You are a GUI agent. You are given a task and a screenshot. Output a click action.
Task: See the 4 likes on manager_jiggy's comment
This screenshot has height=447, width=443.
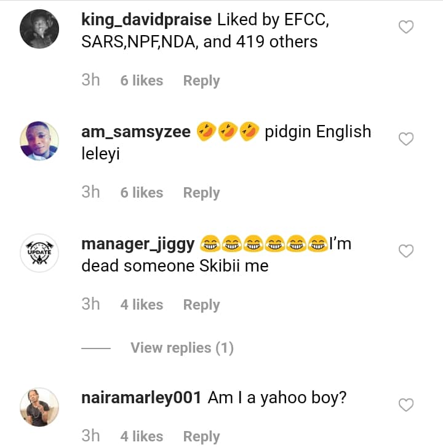142,305
